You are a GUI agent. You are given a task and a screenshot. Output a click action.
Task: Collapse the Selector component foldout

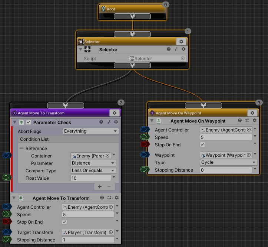[x=80, y=49]
